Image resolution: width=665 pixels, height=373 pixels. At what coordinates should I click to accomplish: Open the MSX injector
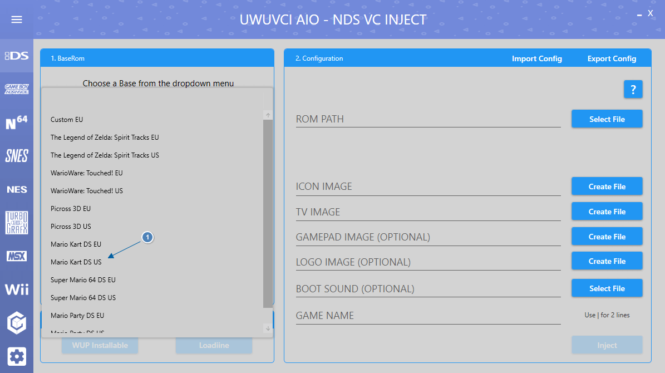coord(17,256)
